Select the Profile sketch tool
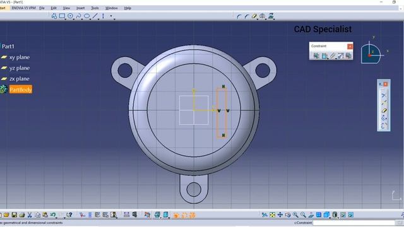404x227 pixels. 54,16
